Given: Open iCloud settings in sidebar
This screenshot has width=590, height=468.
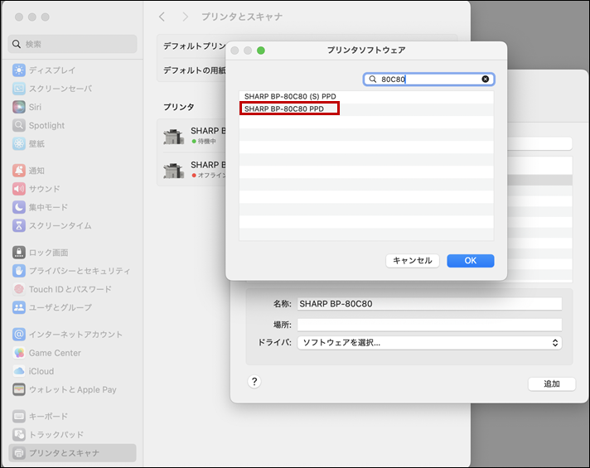Looking at the screenshot, I should 33,371.
